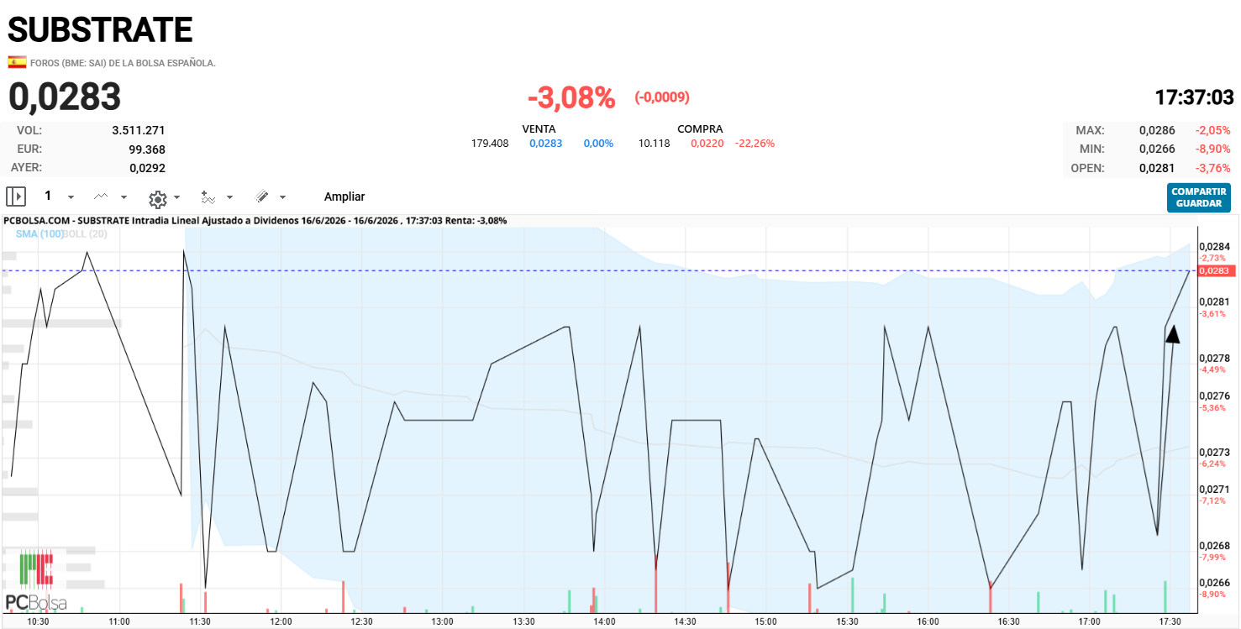Select the BOLL (20) indicator label
Viewport: 1241px width, 629px height.
click(85, 233)
